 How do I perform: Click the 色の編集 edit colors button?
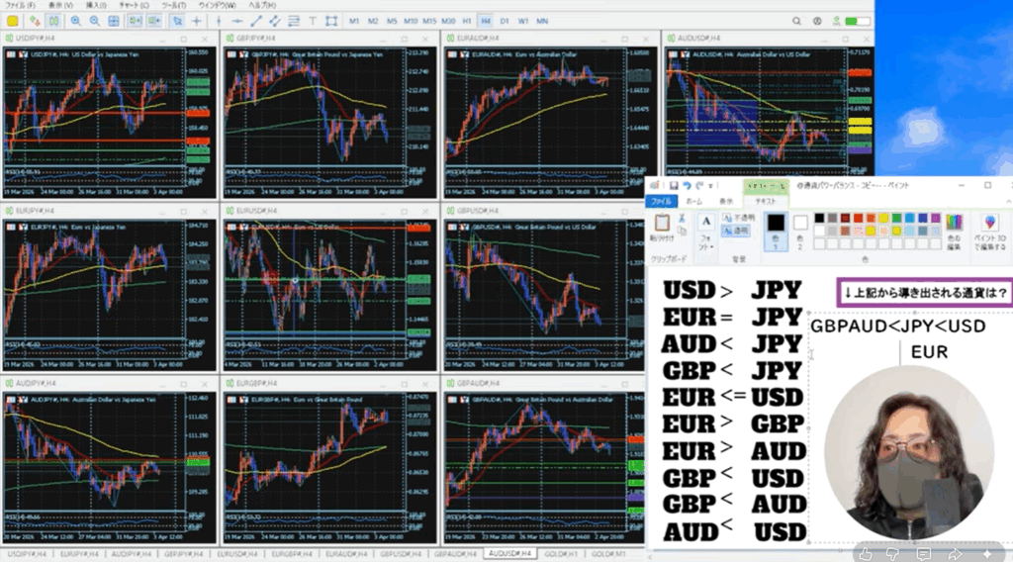point(954,230)
